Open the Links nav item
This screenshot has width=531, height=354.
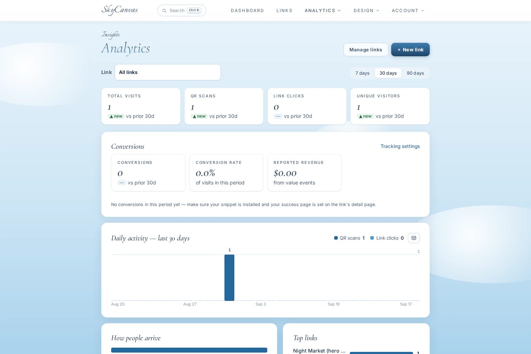tap(284, 11)
